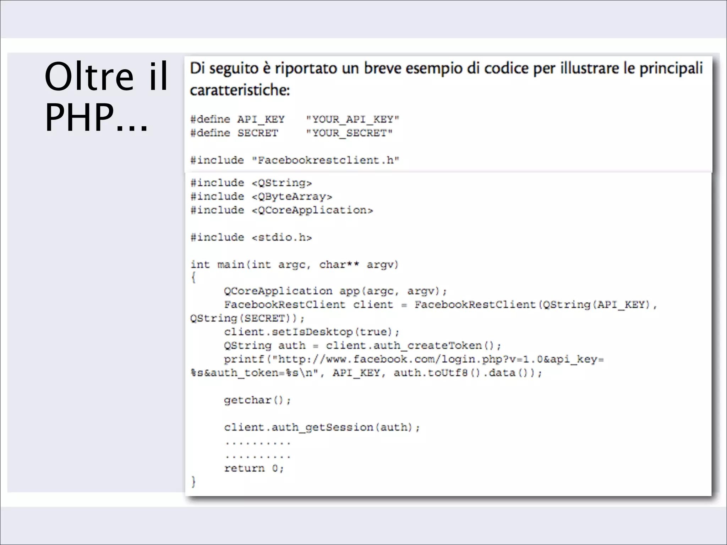Click the line "QCoreApplication app(argc, argv);"
The height and width of the screenshot is (545, 727).
point(335,291)
